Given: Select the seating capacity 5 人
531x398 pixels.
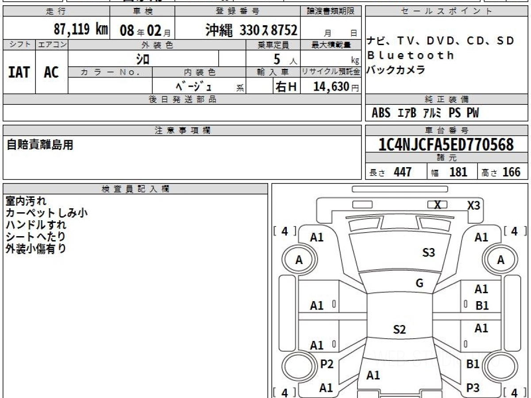Looking at the screenshot, I should 285,59.
